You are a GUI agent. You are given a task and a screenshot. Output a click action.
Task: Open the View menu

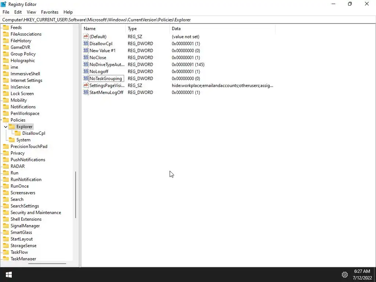[x=32, y=12]
